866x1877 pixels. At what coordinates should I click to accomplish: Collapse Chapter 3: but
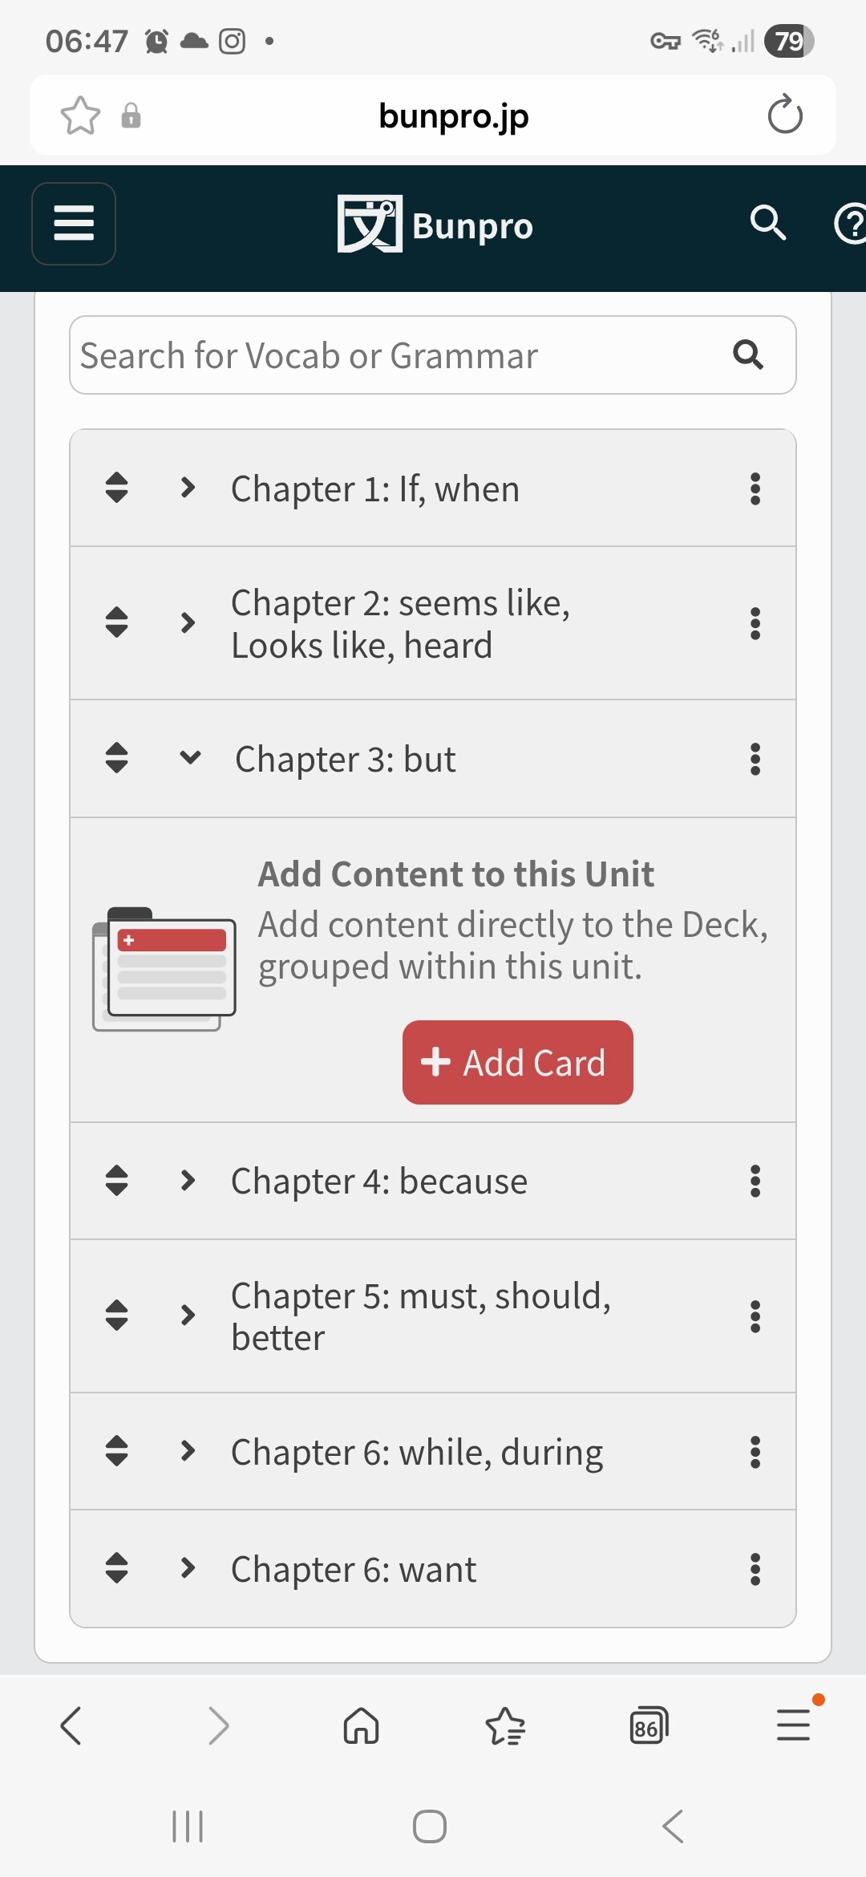190,758
